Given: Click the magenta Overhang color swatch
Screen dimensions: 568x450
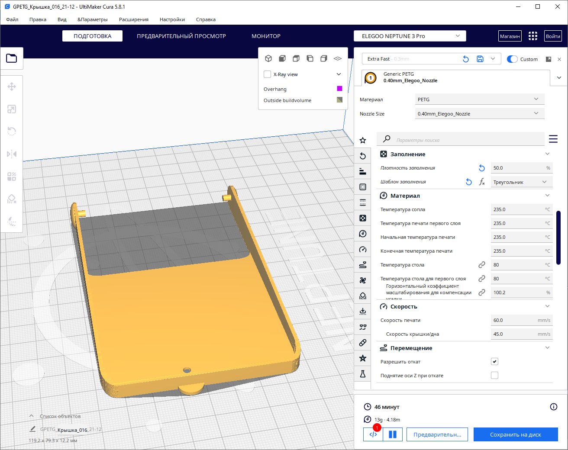Looking at the screenshot, I should point(339,89).
